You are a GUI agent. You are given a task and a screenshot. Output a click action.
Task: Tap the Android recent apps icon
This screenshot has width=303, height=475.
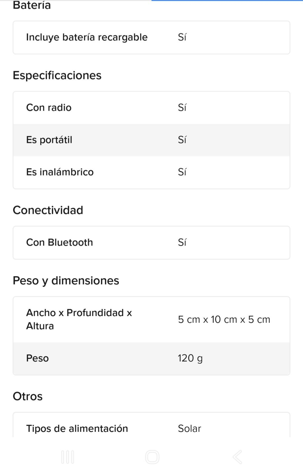[68, 457]
